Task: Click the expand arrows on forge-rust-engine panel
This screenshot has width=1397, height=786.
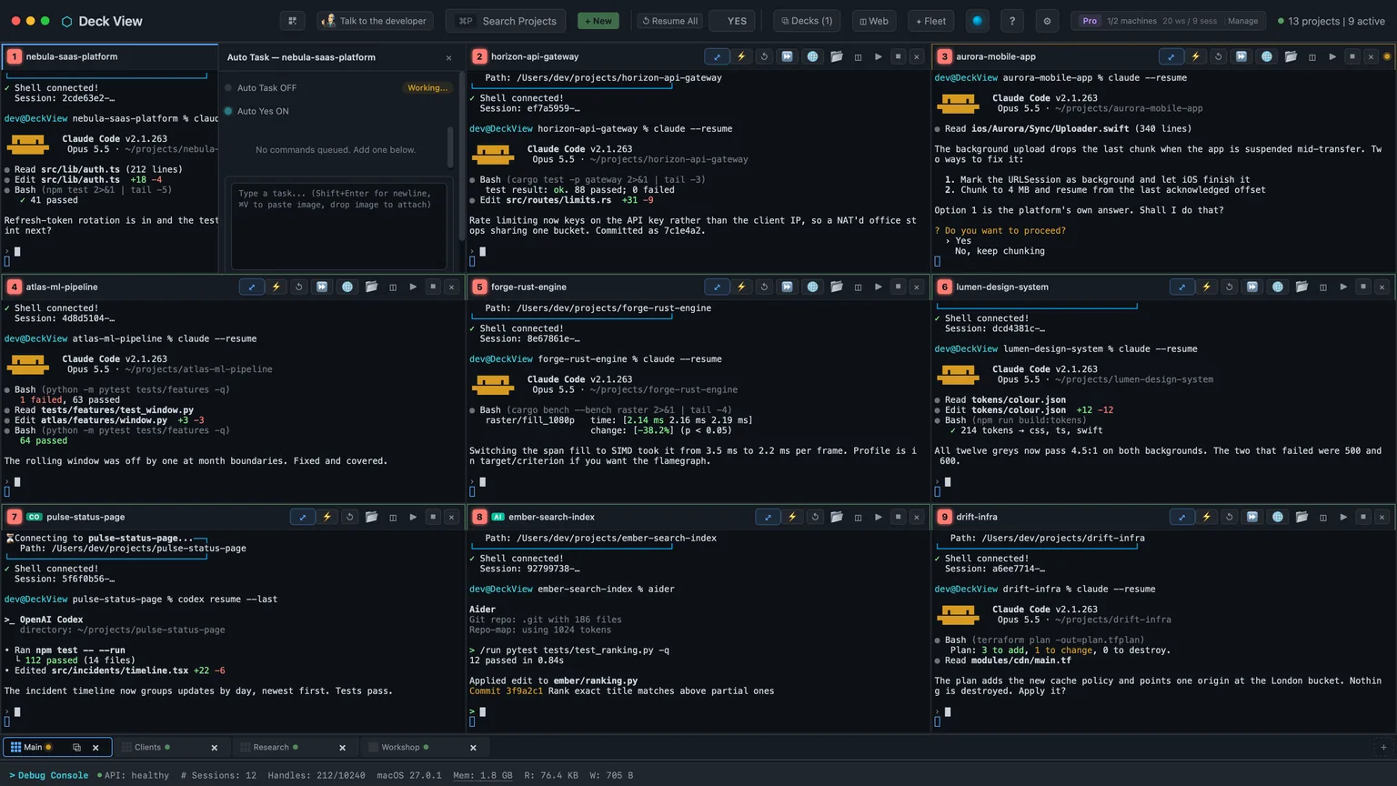Action: [x=718, y=287]
